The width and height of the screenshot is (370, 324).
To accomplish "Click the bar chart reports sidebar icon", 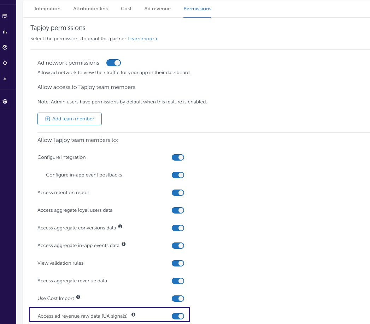I will (5, 32).
